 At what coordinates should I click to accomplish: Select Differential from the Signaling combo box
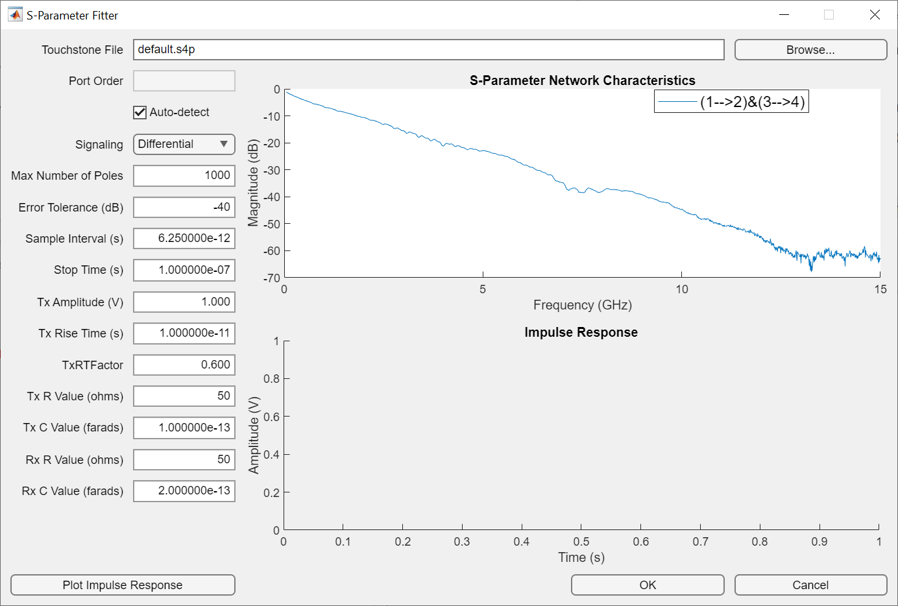[184, 144]
